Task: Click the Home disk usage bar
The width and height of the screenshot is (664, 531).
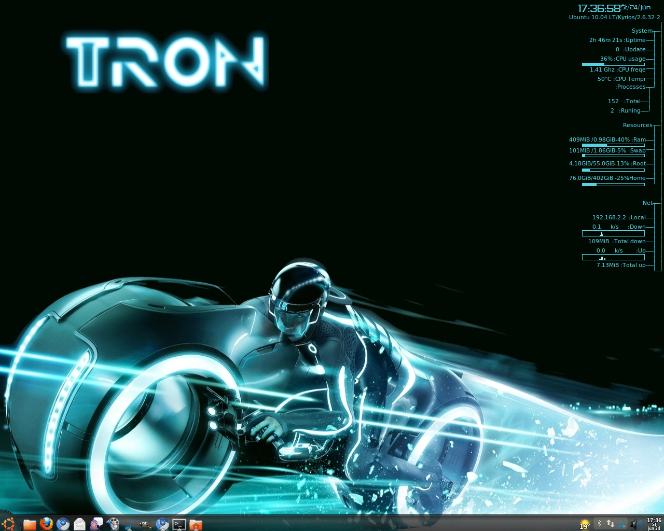Action: tap(613, 185)
